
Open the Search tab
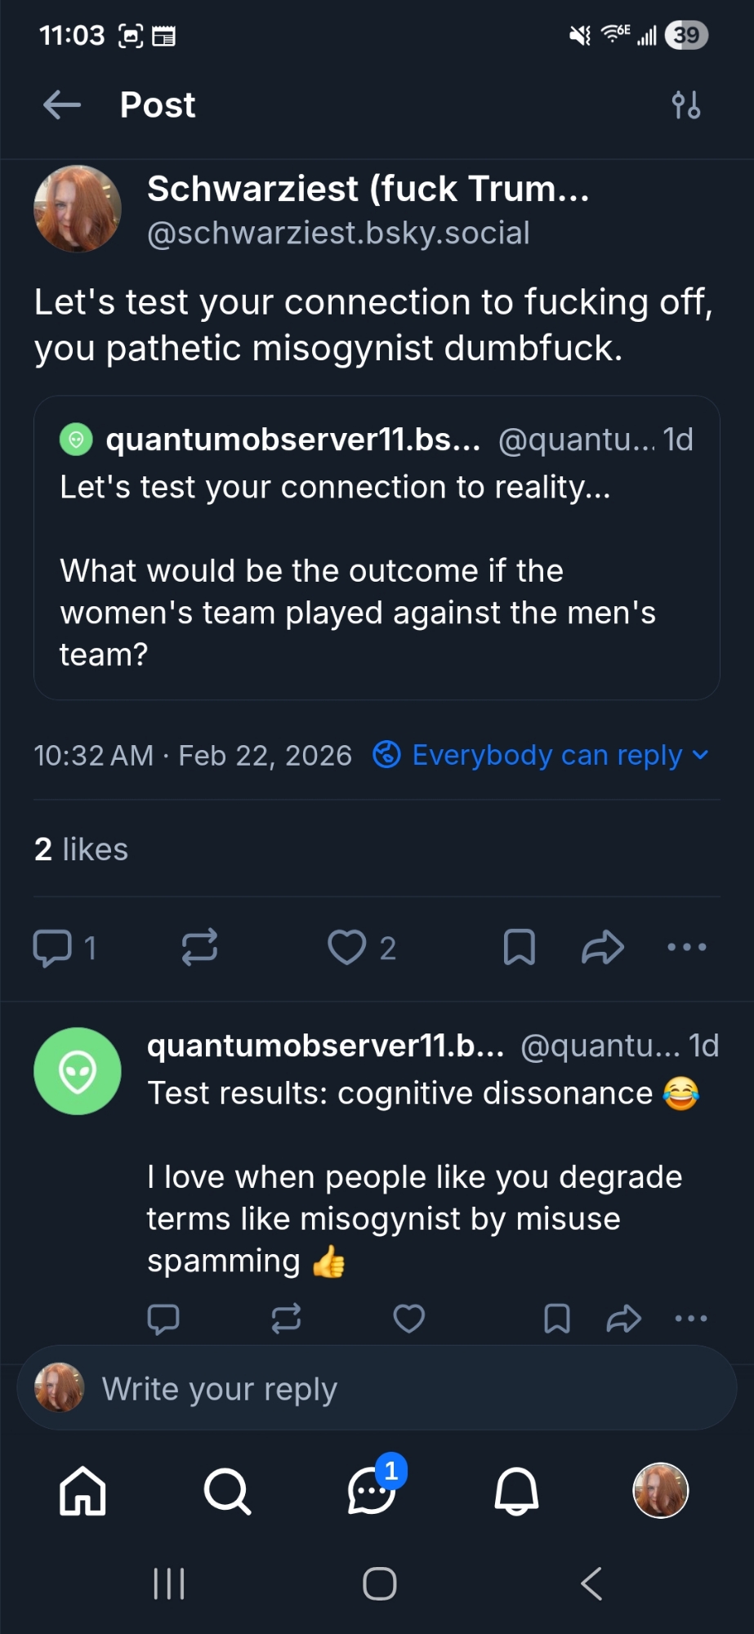click(x=227, y=1491)
